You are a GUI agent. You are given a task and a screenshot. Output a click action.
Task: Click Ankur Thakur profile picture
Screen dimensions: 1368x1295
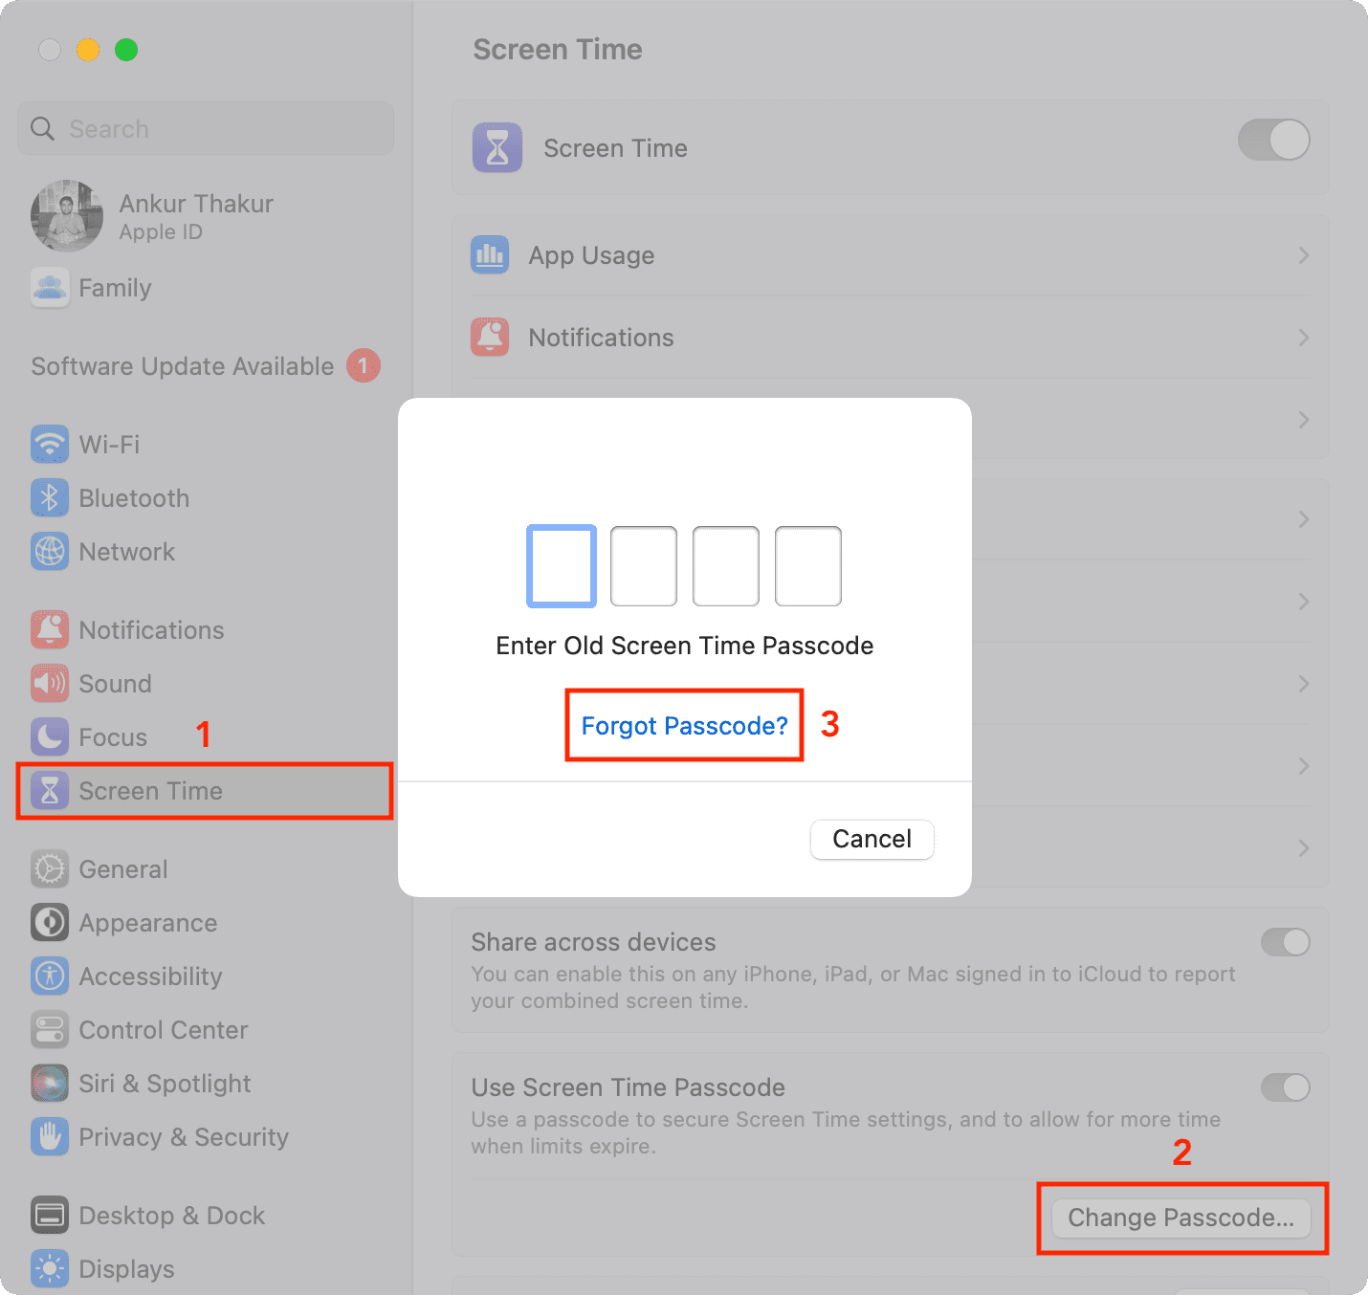click(67, 216)
